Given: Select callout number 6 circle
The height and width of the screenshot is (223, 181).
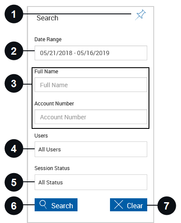Looking at the screenshot, I should click(x=14, y=206).
